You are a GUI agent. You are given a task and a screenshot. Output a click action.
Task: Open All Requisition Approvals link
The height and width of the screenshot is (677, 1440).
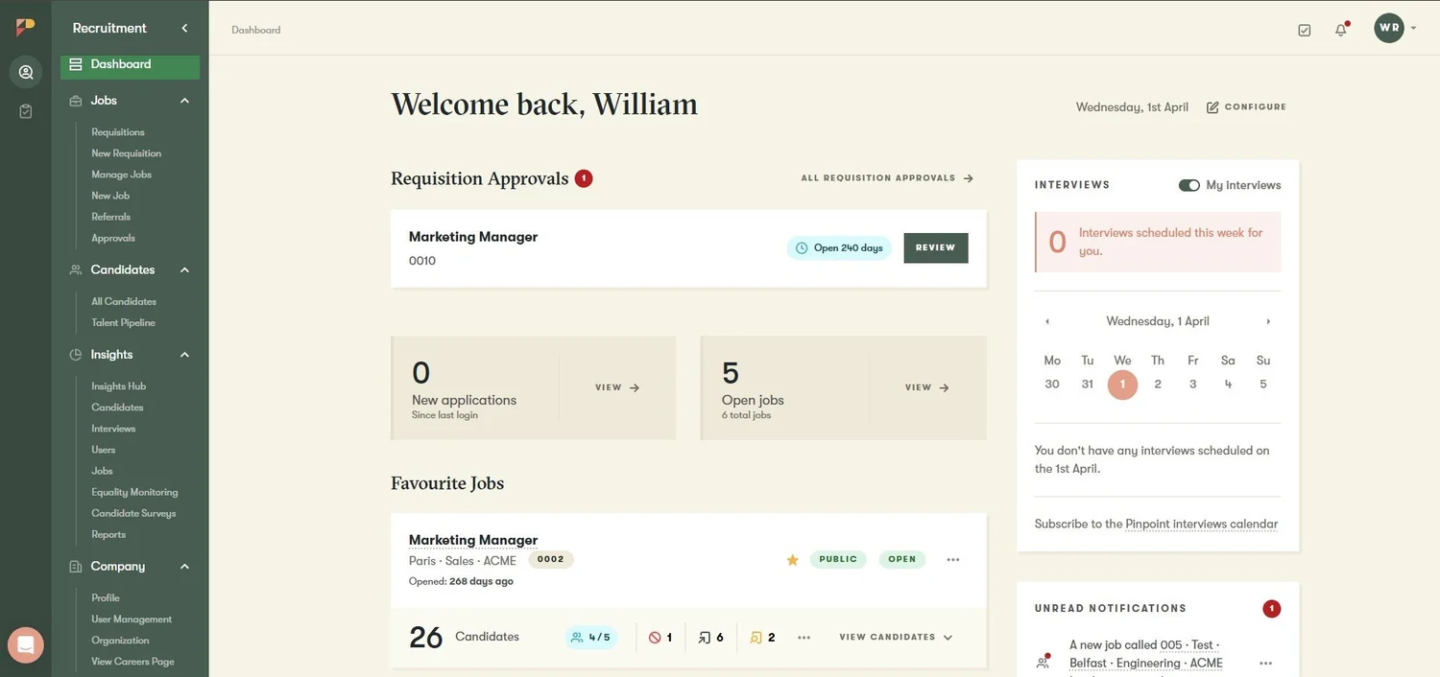click(888, 178)
